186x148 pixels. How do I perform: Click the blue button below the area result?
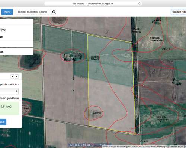coord(3,122)
